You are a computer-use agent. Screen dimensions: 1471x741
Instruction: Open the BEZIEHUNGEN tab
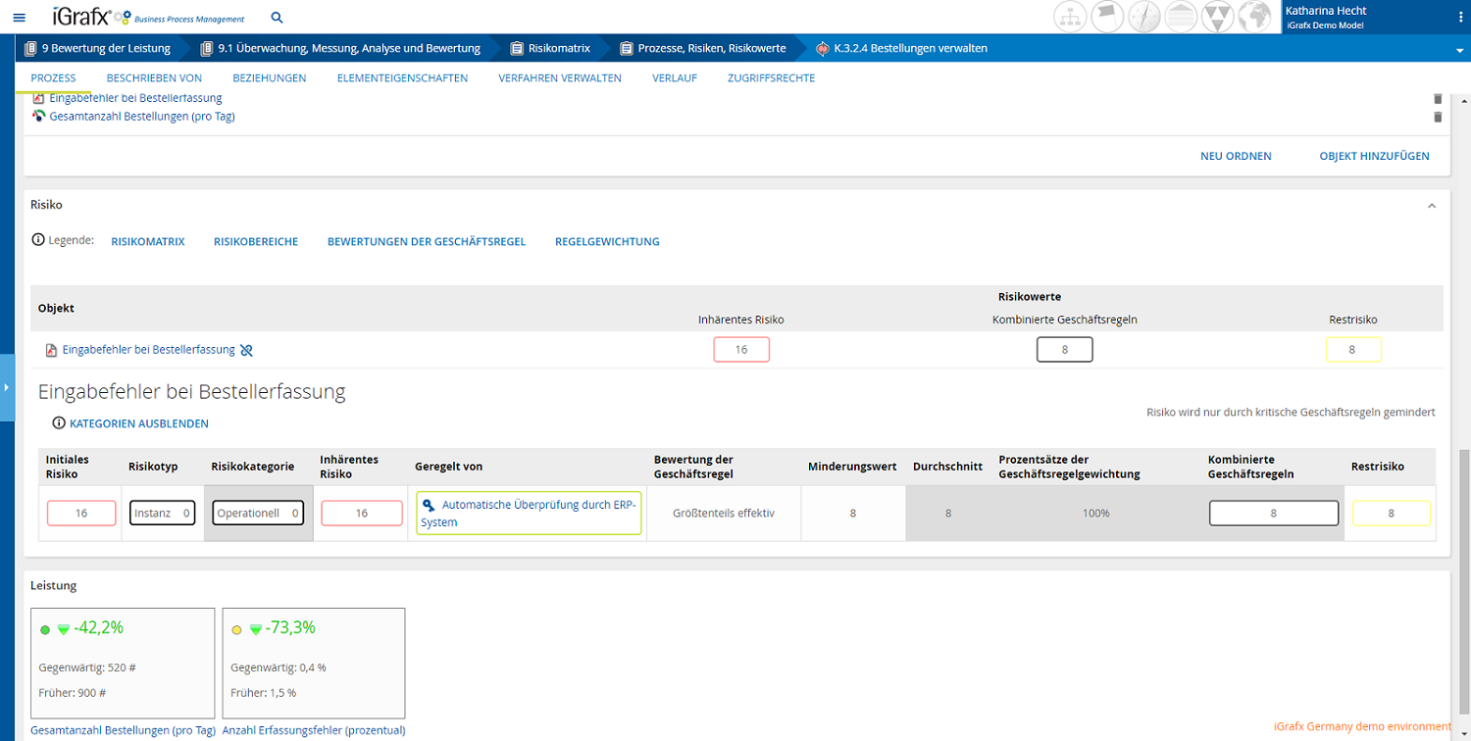click(269, 78)
